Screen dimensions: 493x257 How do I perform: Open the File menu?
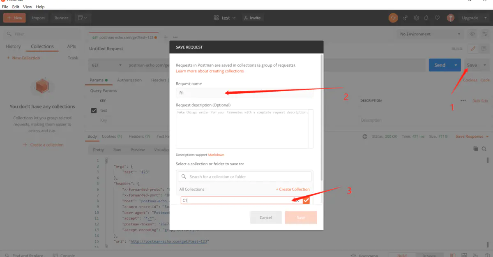5,7
